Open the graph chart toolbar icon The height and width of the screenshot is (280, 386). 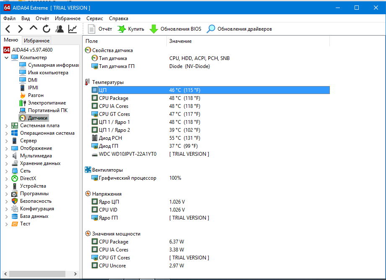(73, 29)
